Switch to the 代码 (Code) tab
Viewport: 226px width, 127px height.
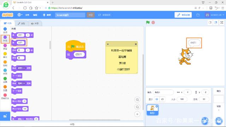7,23
